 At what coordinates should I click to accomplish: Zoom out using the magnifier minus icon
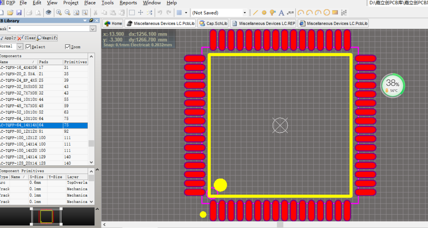[x=68, y=13]
